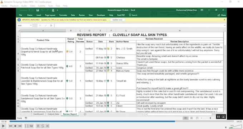This screenshot has width=243, height=129.
Task: Click the Print Preview quick access icon
Action: pos(53,10)
